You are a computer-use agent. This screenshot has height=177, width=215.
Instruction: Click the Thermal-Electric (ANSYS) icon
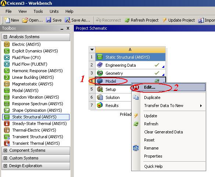(x=7, y=130)
